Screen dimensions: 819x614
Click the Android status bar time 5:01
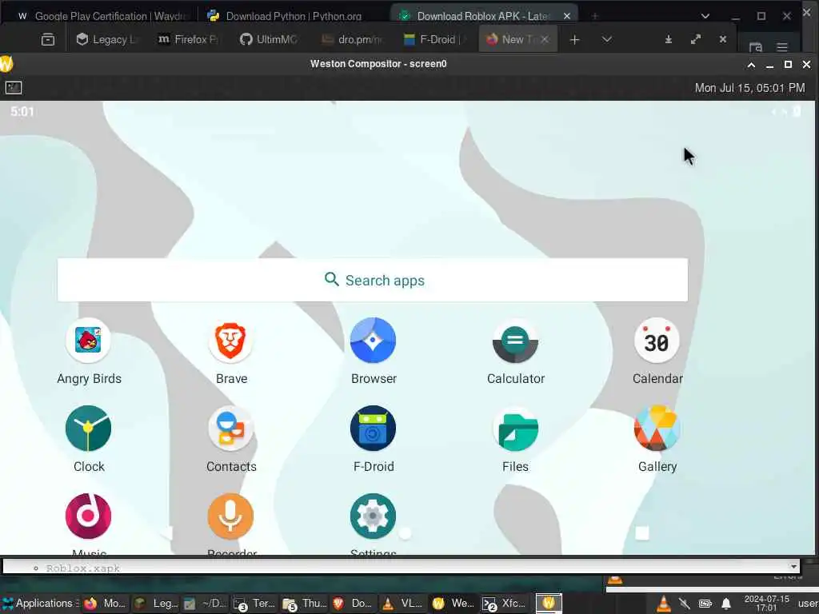point(22,111)
